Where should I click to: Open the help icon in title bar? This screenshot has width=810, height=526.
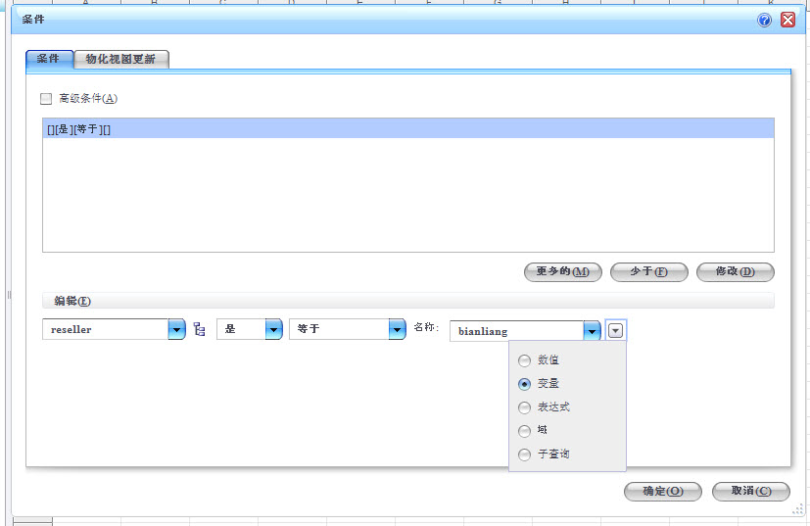click(764, 20)
